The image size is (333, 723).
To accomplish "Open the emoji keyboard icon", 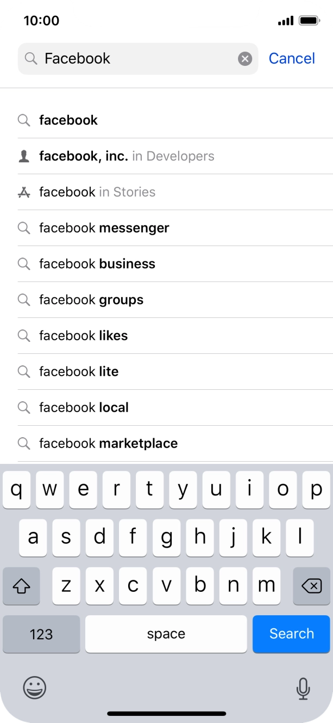I will pos(34,688).
